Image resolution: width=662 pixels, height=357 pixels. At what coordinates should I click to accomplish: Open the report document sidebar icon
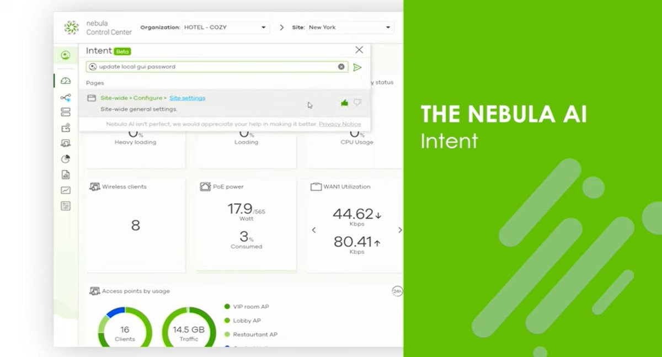point(66,175)
